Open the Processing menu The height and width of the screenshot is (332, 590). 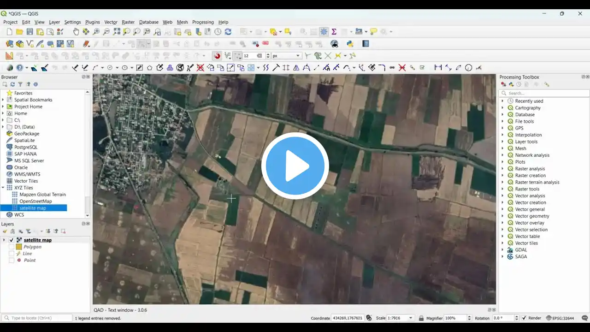tap(203, 22)
